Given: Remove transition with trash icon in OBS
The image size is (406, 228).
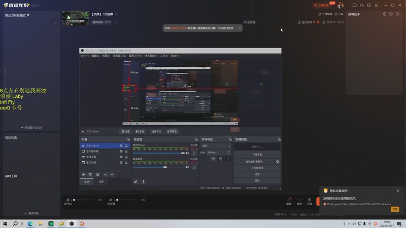Looking at the screenshot, I should 221,159.
